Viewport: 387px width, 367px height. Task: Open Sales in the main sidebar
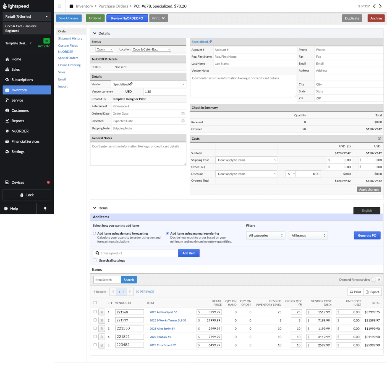[x=27, y=69]
